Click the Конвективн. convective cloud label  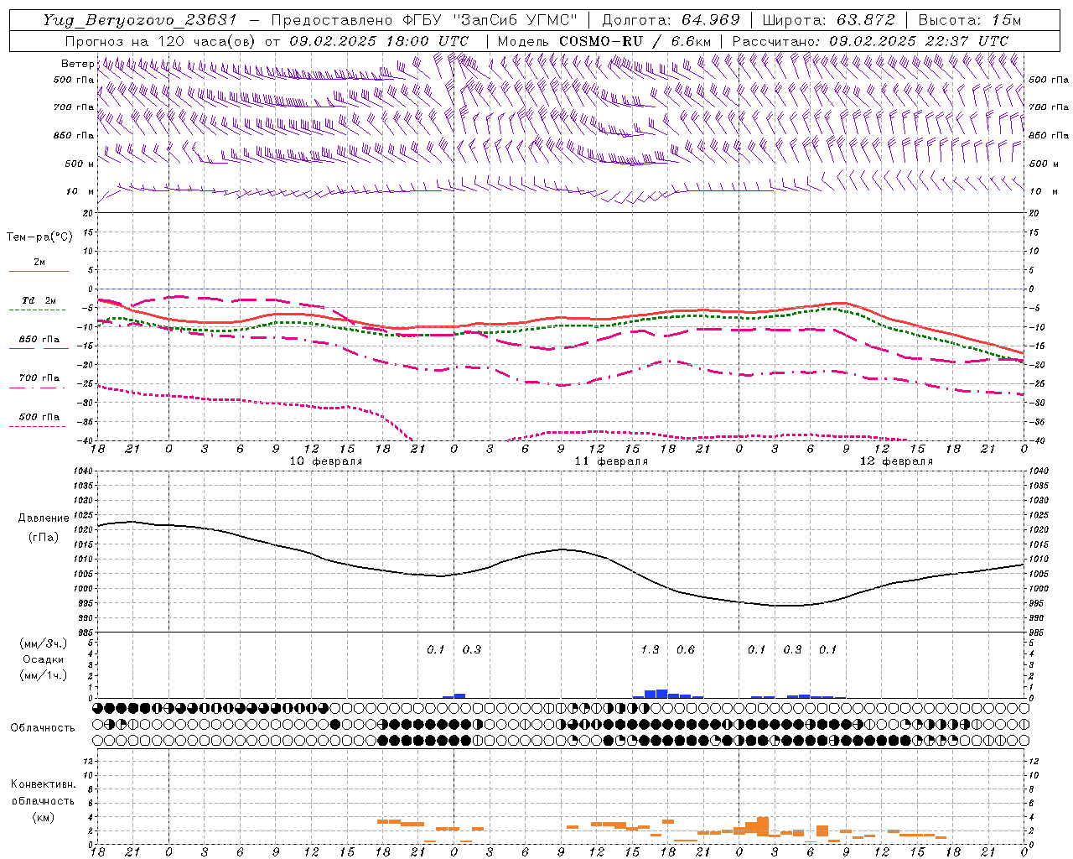[43, 784]
